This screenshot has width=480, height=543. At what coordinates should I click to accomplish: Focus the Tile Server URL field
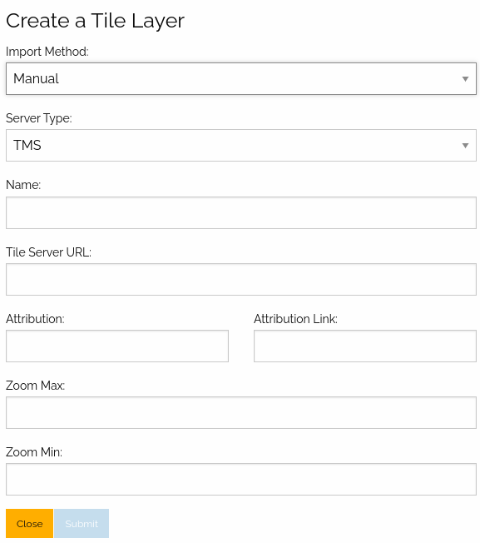coord(241,280)
